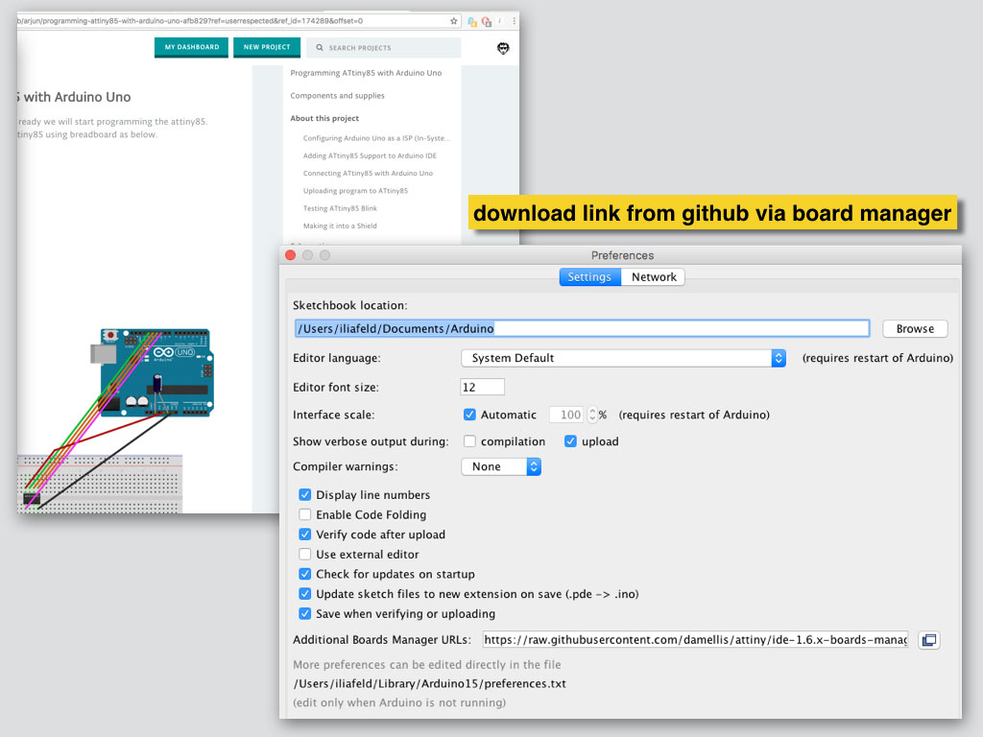Image resolution: width=983 pixels, height=737 pixels.
Task: Click the Additional Boards Manager URLs field
Action: point(695,640)
